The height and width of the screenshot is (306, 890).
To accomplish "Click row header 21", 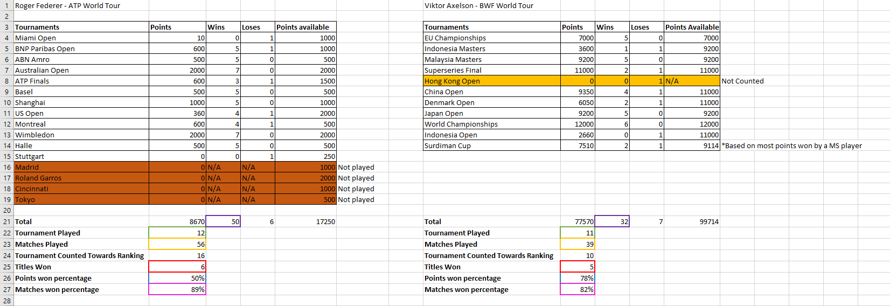I will (6, 221).
